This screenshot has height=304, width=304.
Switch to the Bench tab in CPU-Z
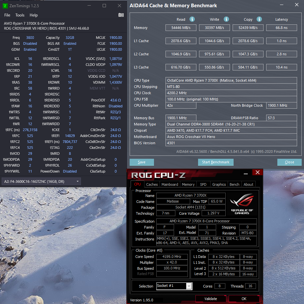click(234, 184)
